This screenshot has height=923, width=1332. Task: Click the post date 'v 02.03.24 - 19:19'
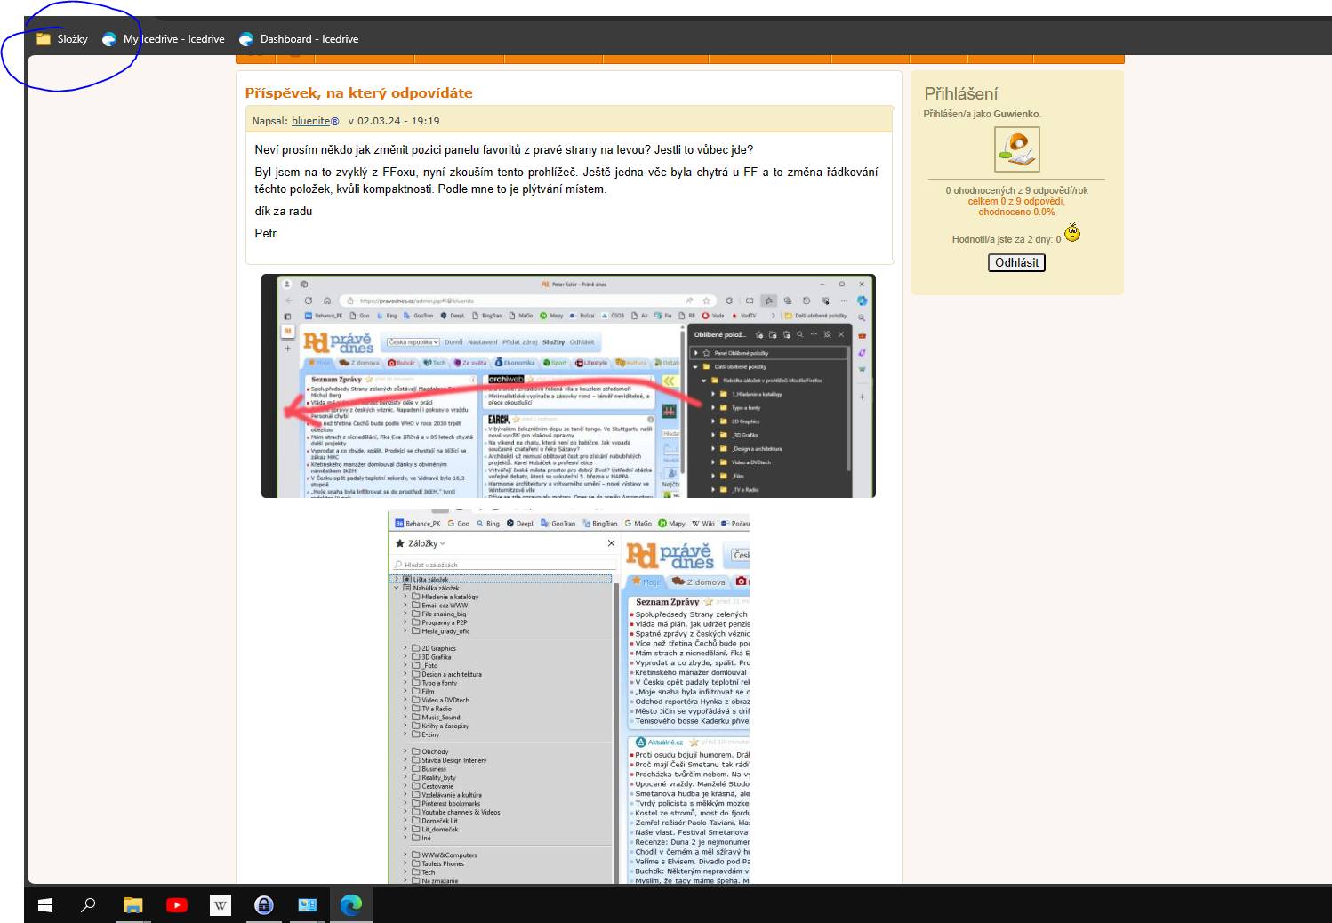(393, 121)
